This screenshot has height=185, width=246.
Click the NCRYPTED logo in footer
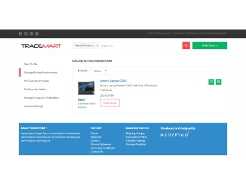pyautogui.click(x=175, y=135)
